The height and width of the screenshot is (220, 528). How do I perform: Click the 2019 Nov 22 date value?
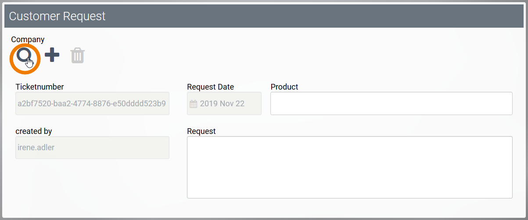[x=222, y=104]
